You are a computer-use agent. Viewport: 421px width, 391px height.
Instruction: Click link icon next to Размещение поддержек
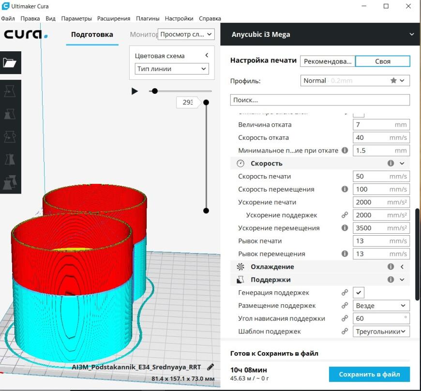pyautogui.click(x=345, y=305)
